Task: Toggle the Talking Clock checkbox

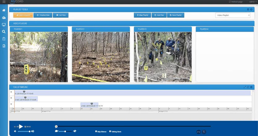Action: [x=110, y=131]
